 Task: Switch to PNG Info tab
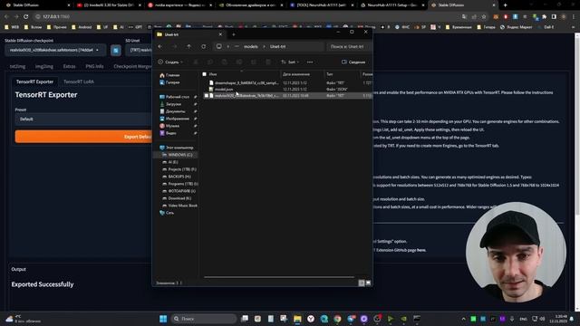[94, 66]
